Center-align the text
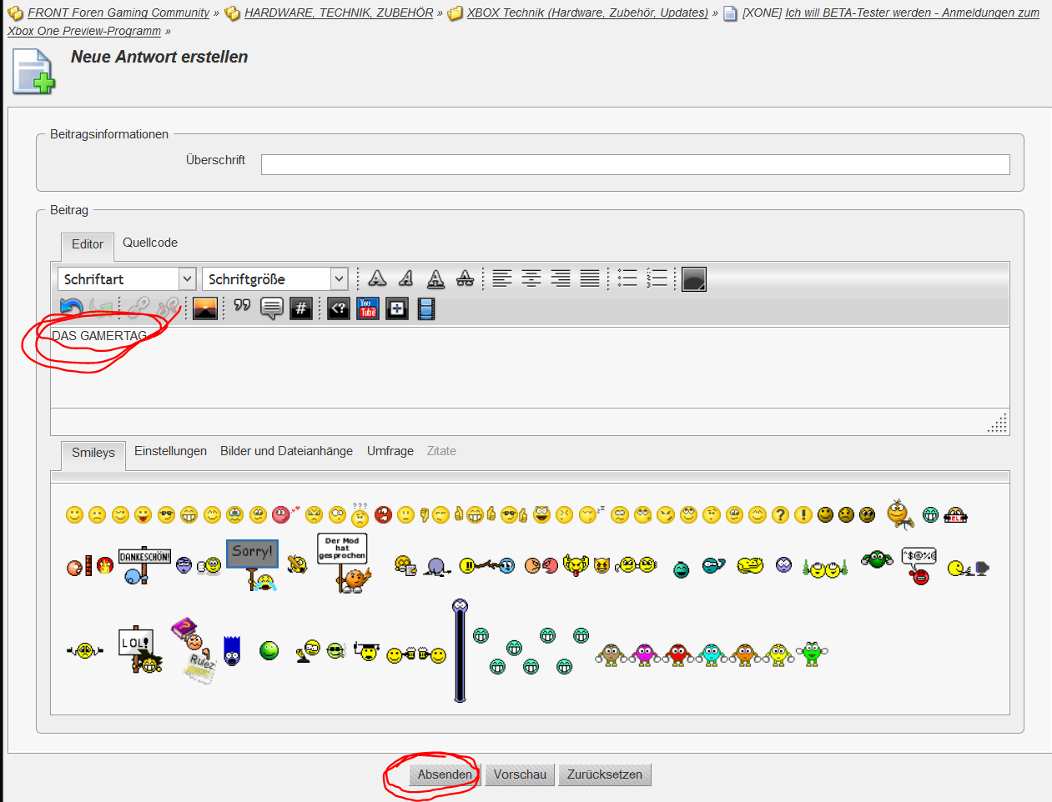The height and width of the screenshot is (802, 1052). click(531, 278)
